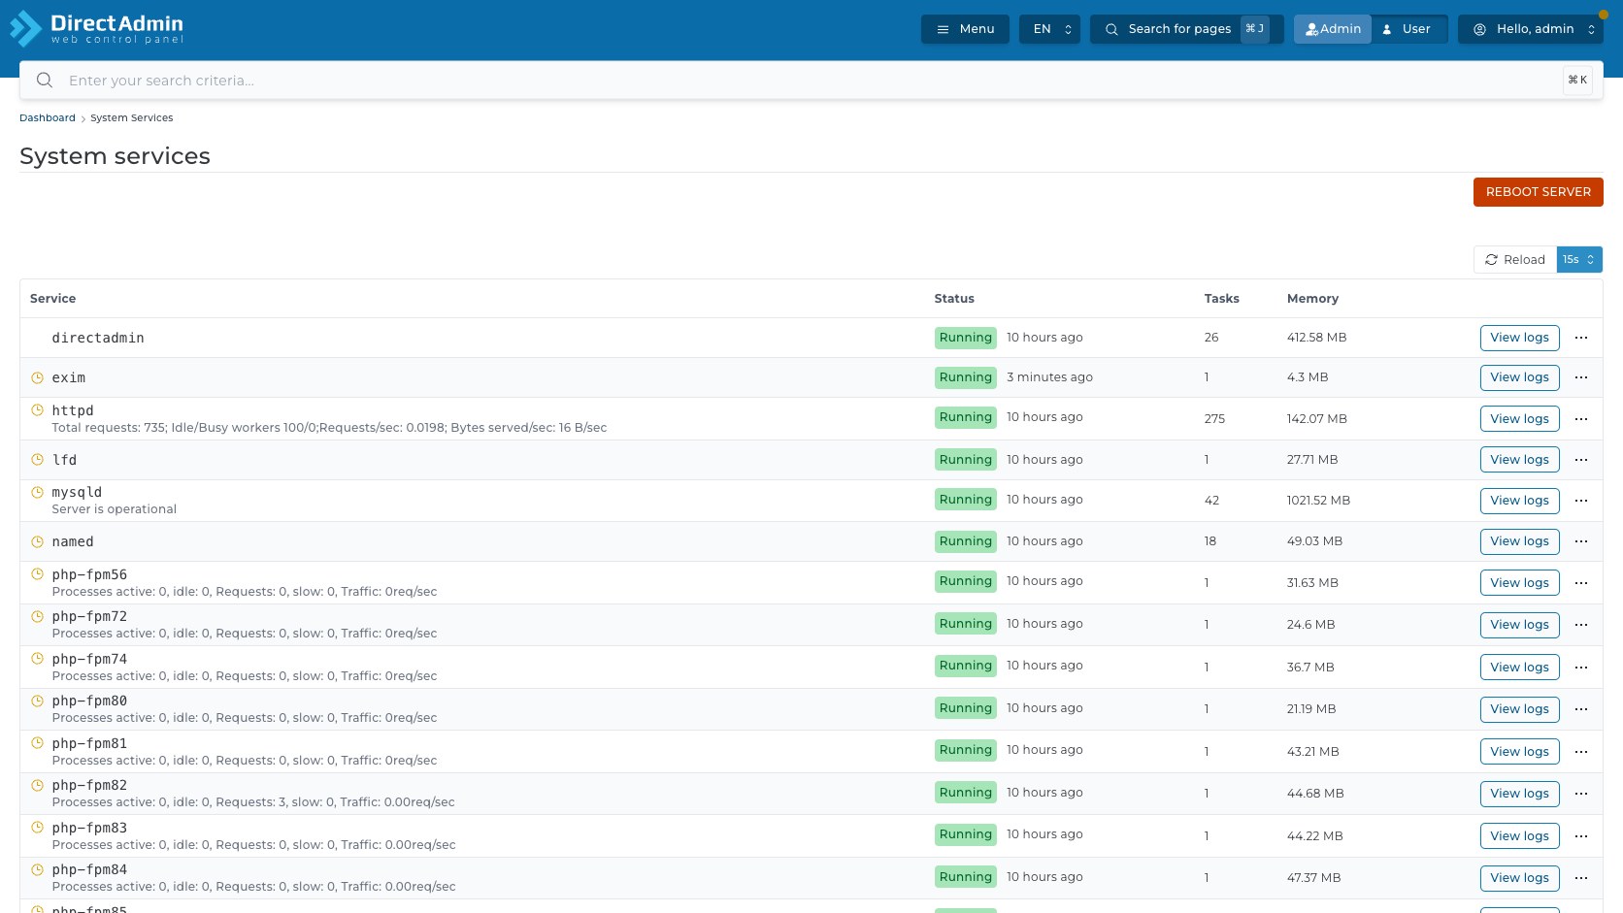This screenshot has width=1623, height=913.
Task: Open Search for pages
Action: click(x=1186, y=29)
